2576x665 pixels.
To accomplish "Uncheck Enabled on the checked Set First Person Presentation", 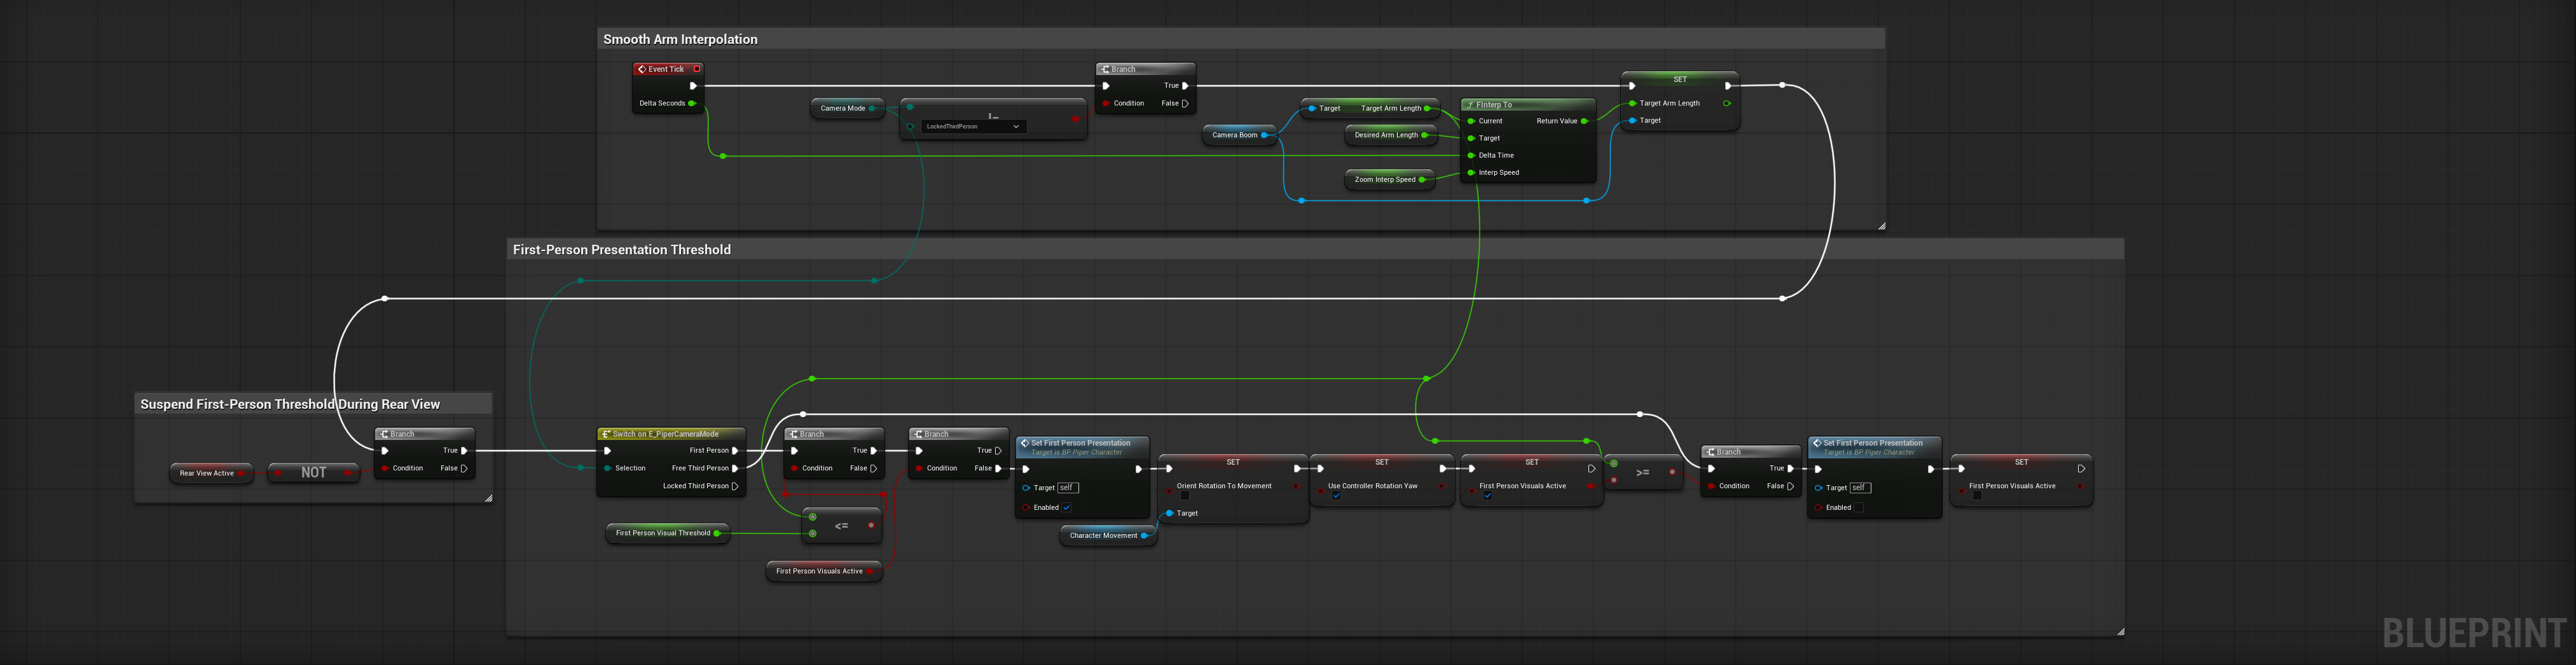I will [x=1067, y=508].
